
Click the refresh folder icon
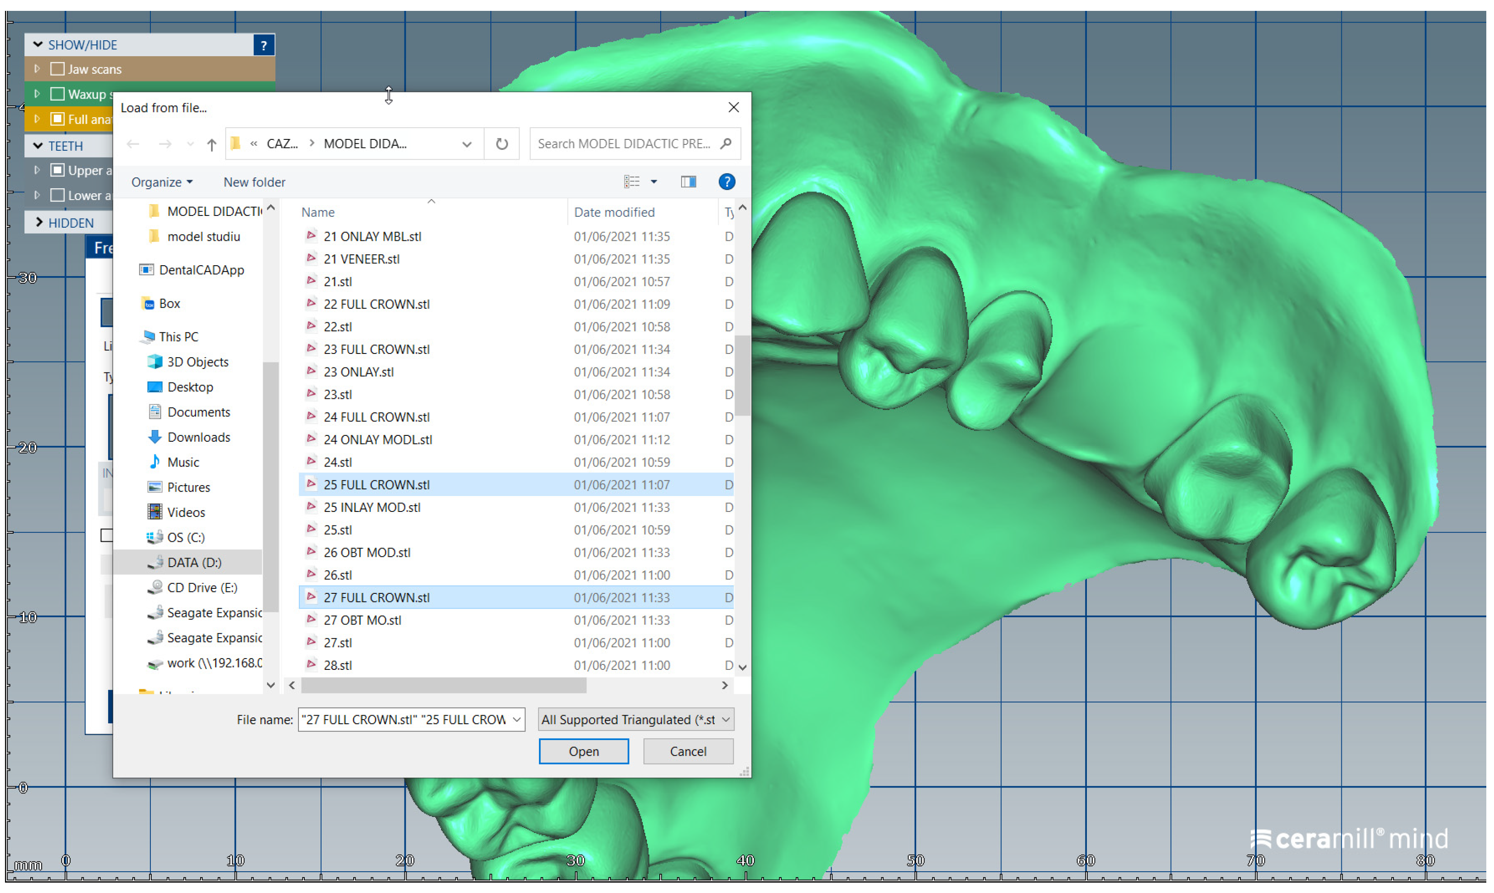pos(501,144)
